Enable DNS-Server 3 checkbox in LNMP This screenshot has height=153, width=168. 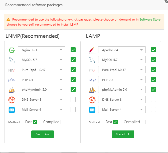pyautogui.click(x=73, y=99)
